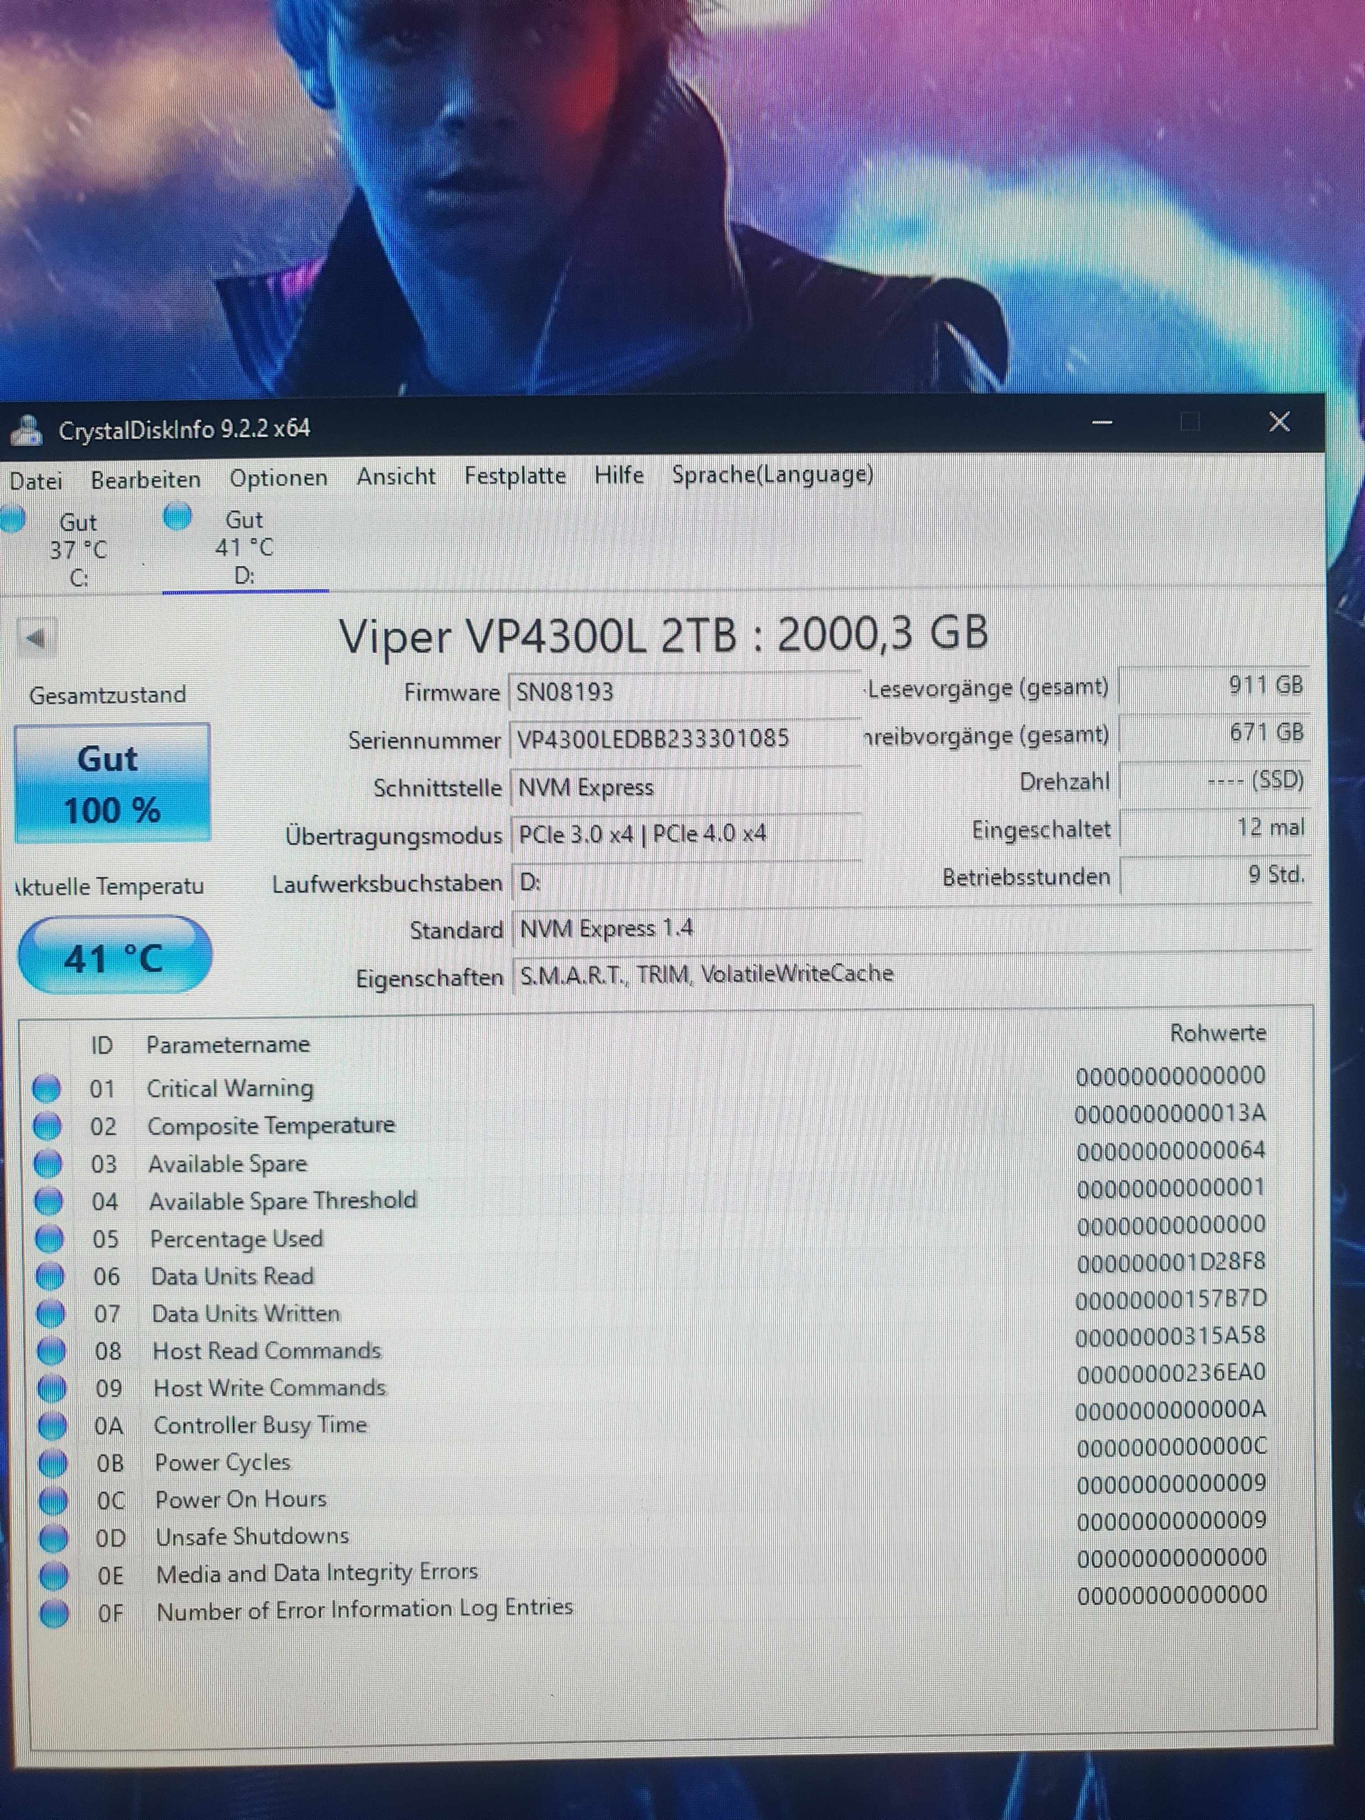
Task: Open the Optionen menu
Action: point(278,478)
